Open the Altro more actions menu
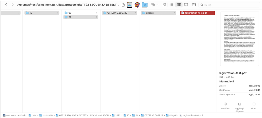 click(254, 104)
